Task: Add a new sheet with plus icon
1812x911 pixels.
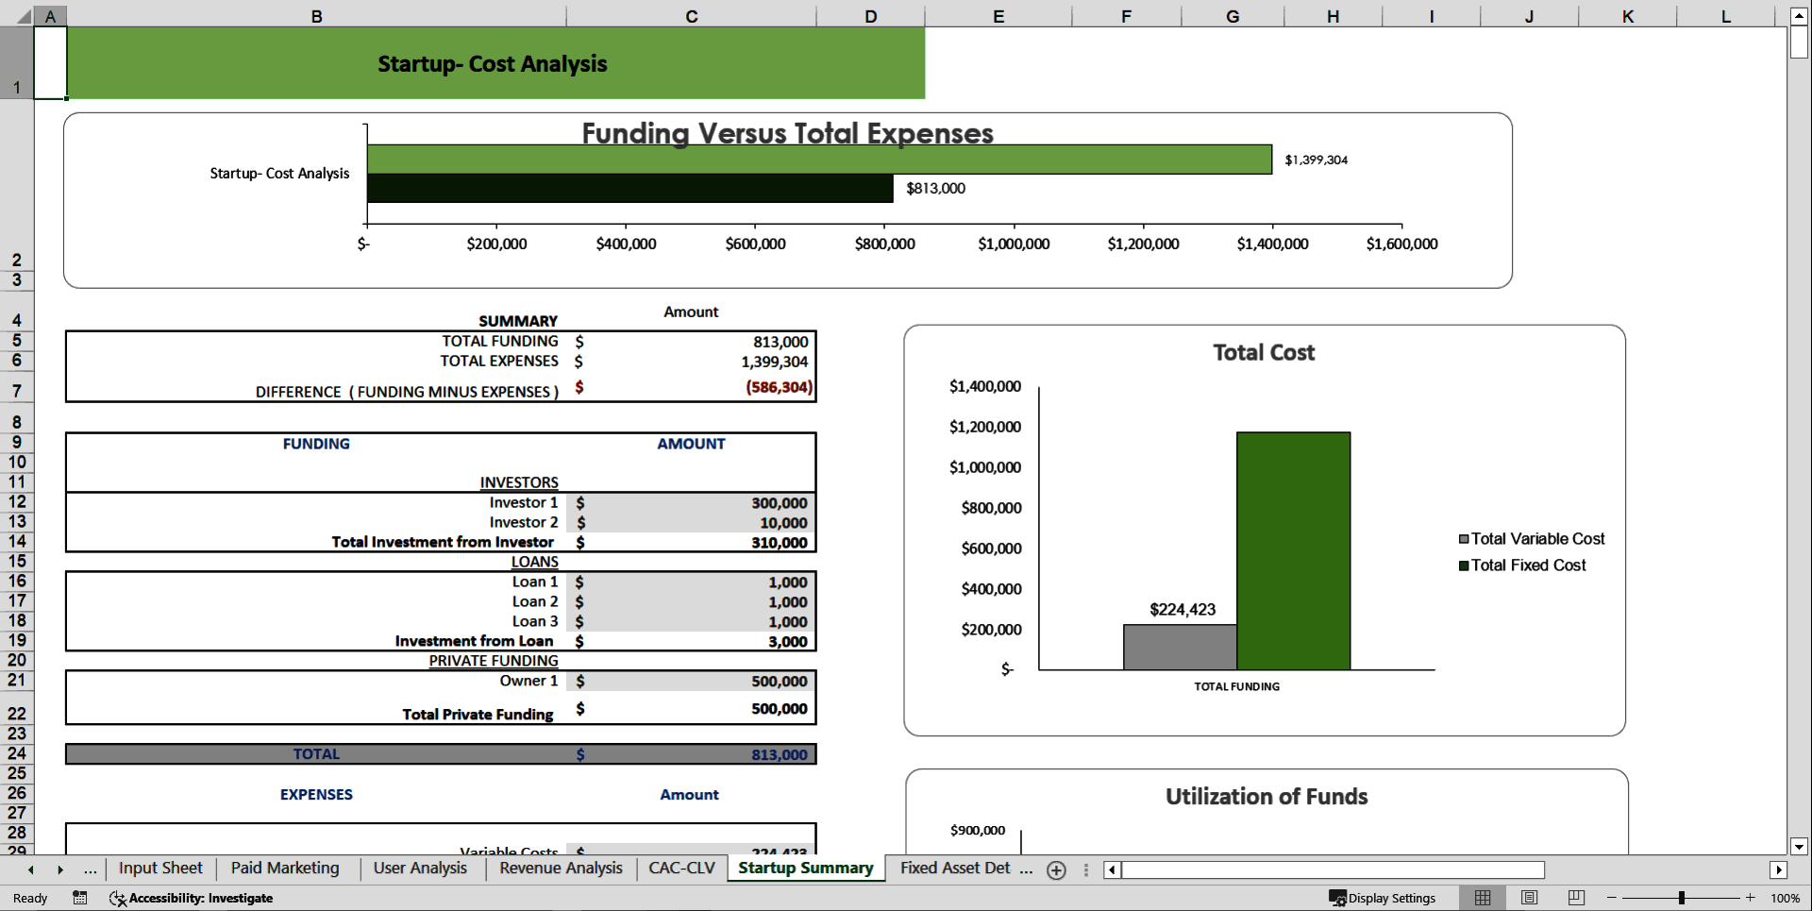Action: click(1056, 870)
